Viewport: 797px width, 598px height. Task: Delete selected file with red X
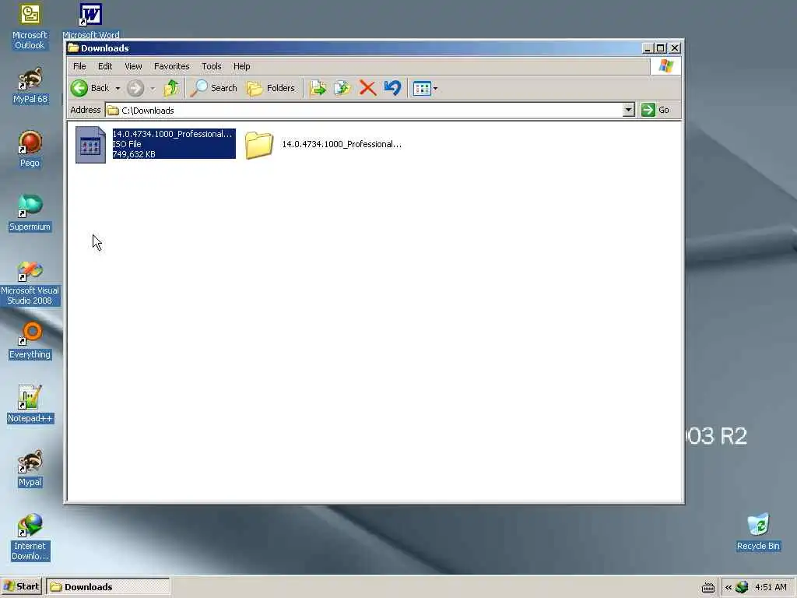pyautogui.click(x=367, y=88)
